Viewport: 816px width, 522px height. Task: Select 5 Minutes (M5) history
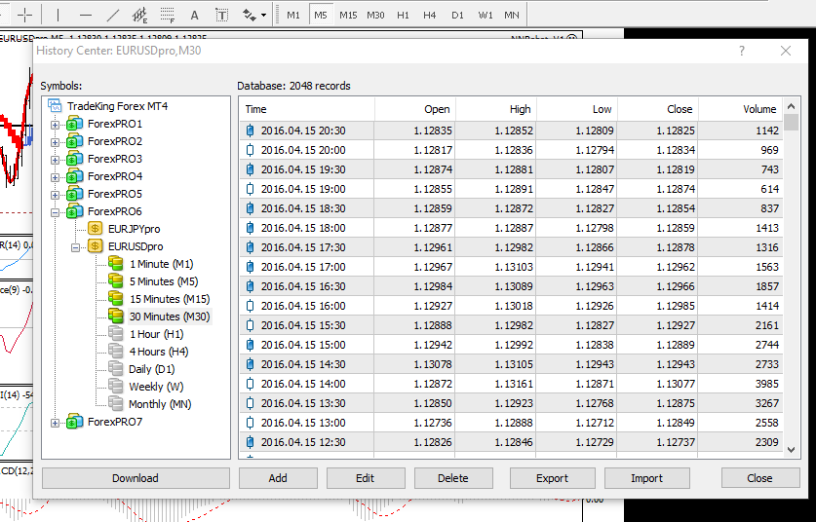(x=164, y=281)
